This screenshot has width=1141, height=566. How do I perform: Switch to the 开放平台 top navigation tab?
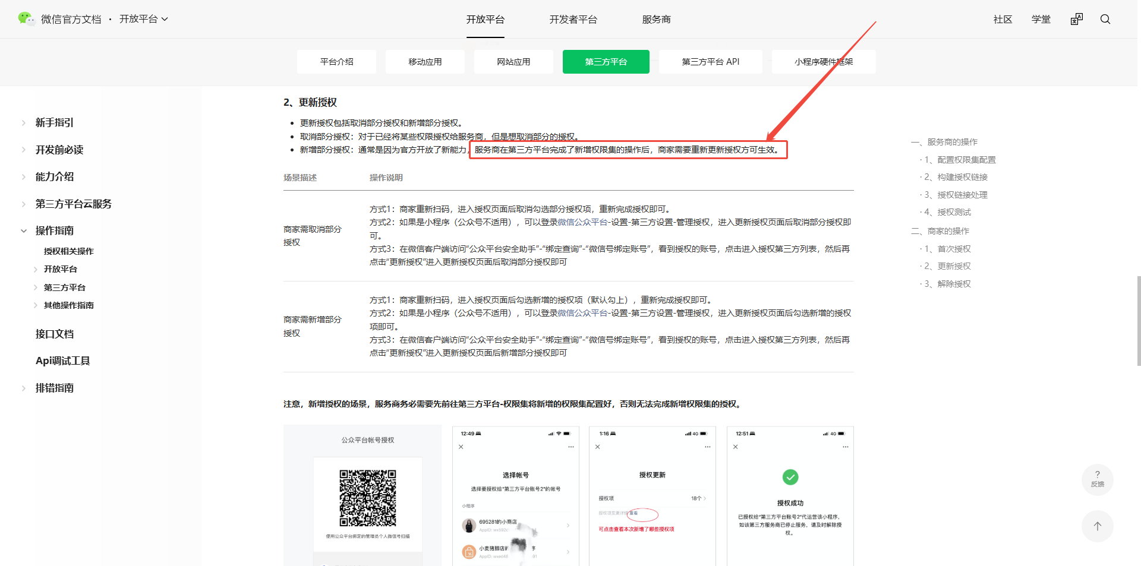tap(486, 20)
